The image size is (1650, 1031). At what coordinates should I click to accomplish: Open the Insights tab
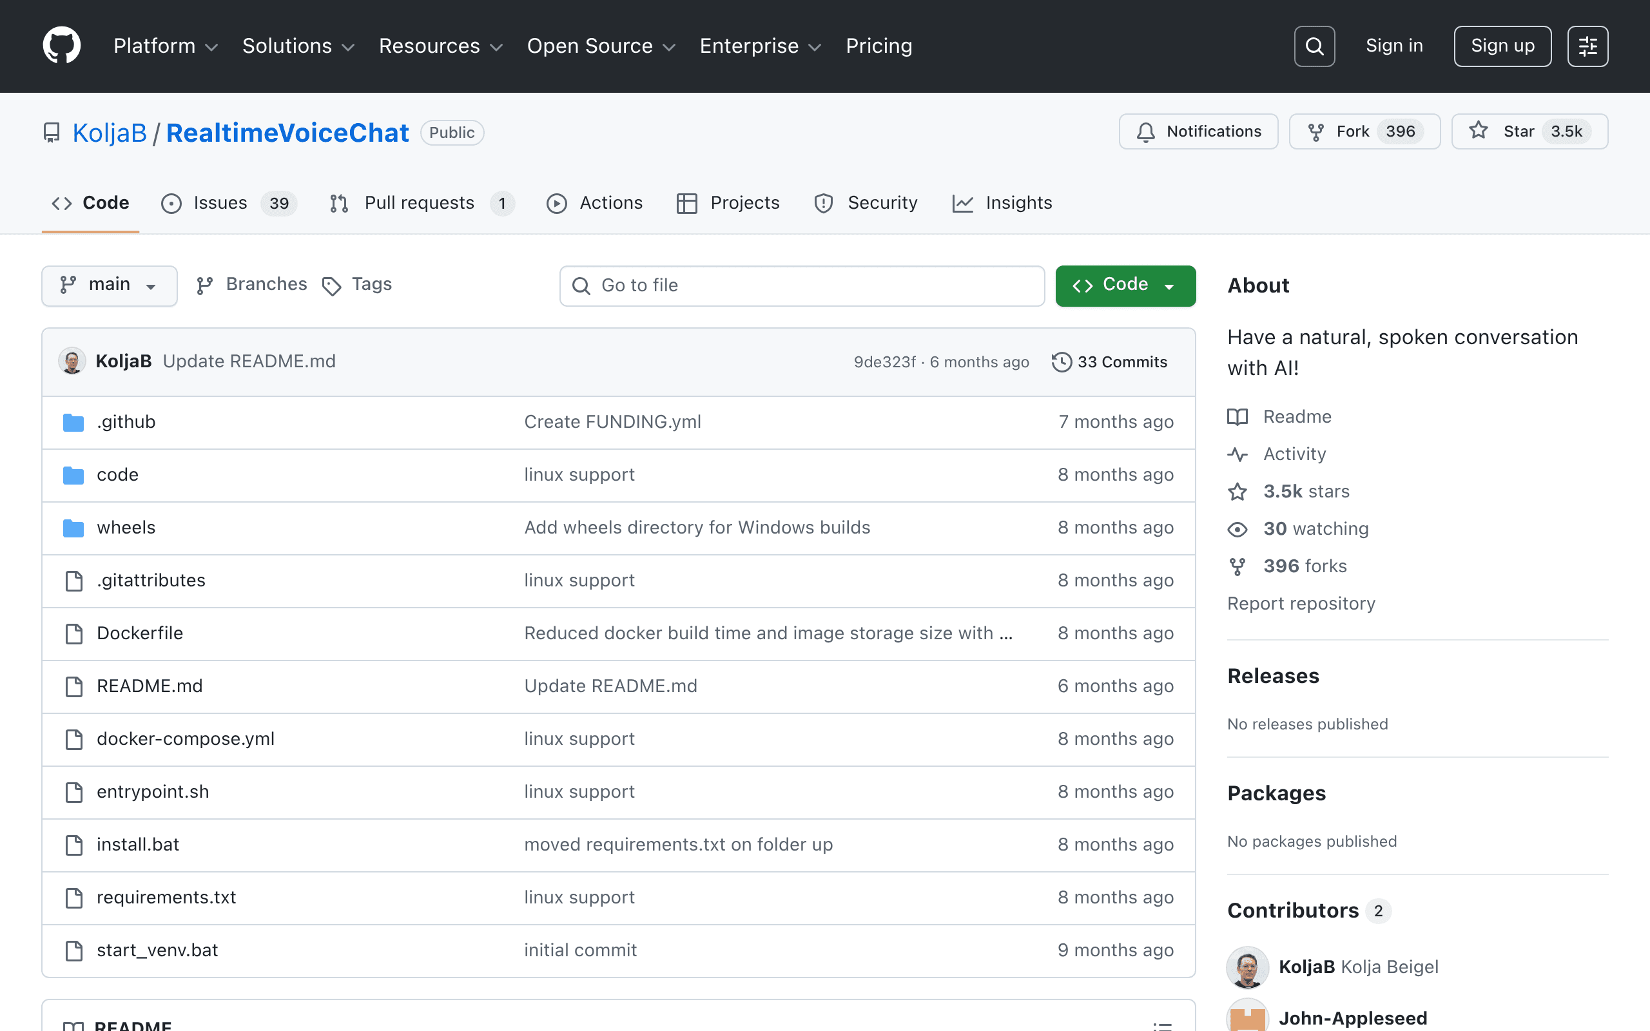coord(1002,203)
